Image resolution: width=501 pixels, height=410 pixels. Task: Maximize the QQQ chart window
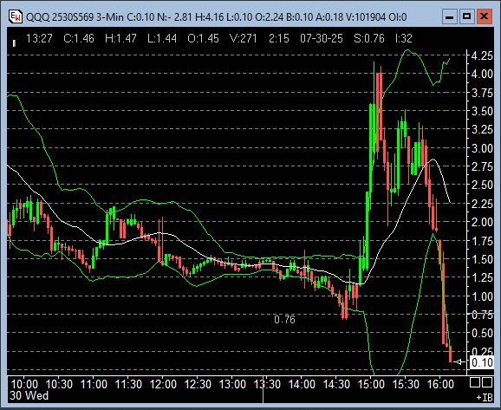click(x=467, y=16)
